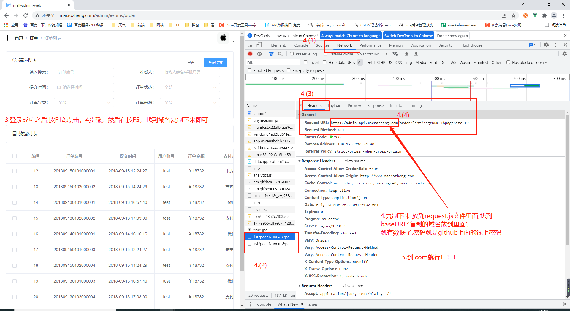Viewport: 570px width, 311px height.
Task: Toggle the network filter funnel icon
Action: 271,54
